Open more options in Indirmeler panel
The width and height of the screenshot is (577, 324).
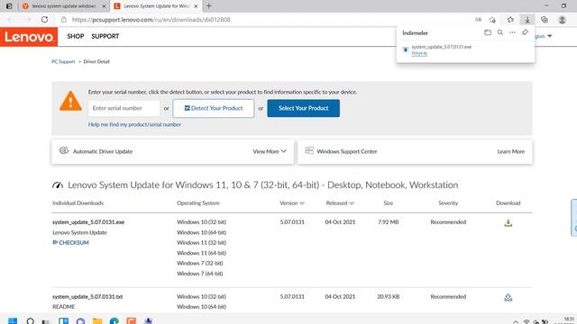(512, 32)
